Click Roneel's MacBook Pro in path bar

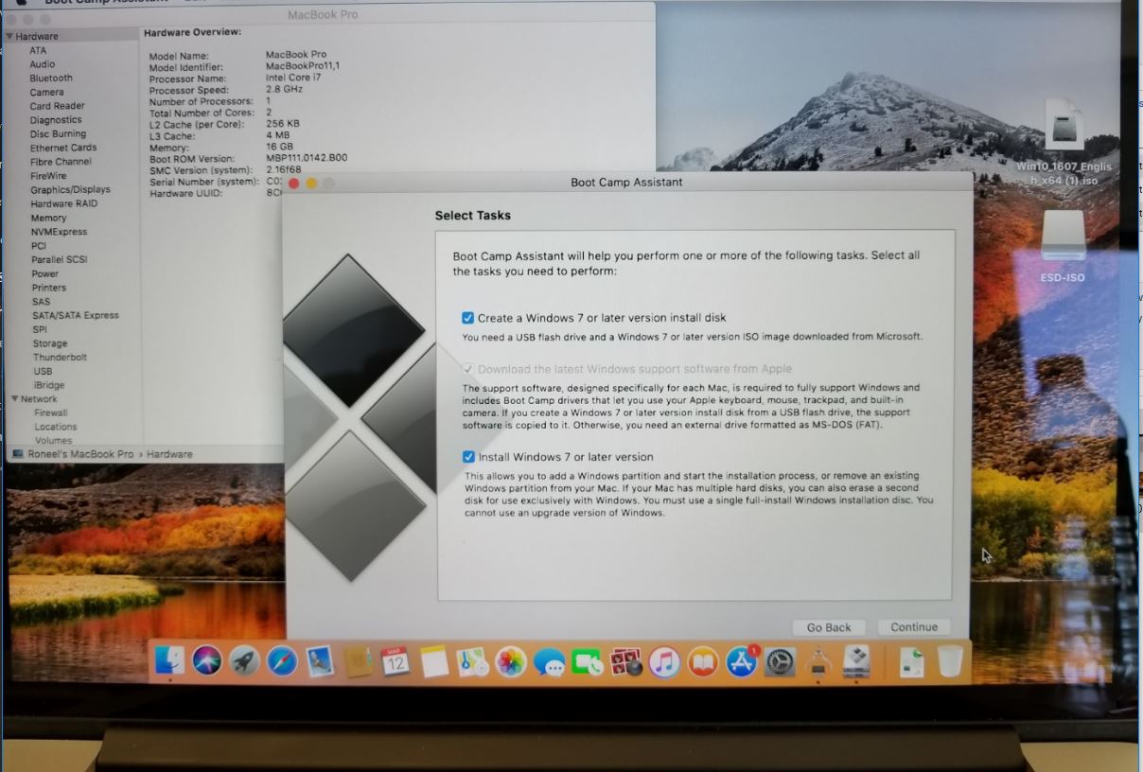coord(80,454)
